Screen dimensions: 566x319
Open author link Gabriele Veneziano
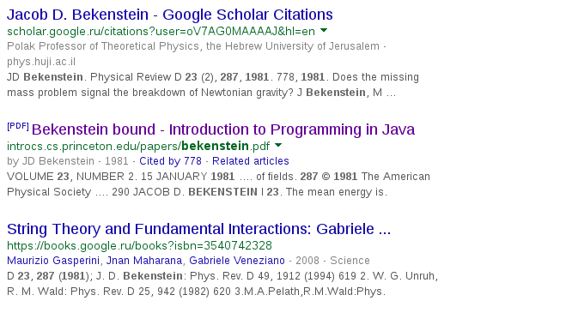coord(237,261)
